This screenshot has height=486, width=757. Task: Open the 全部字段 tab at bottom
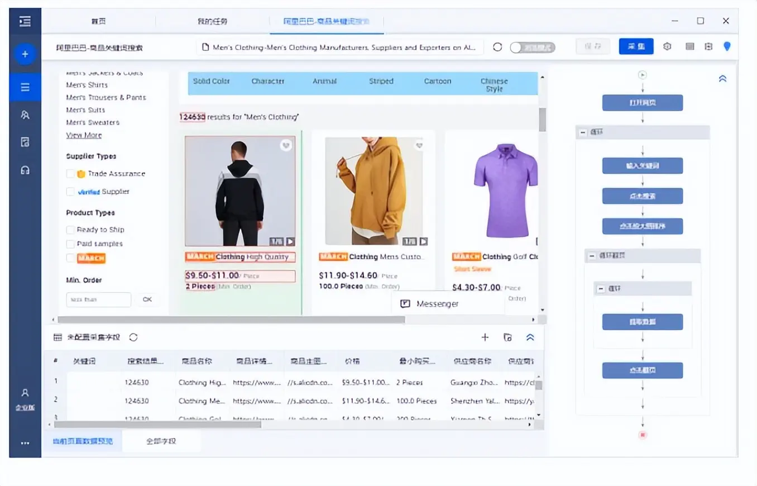[x=161, y=441]
